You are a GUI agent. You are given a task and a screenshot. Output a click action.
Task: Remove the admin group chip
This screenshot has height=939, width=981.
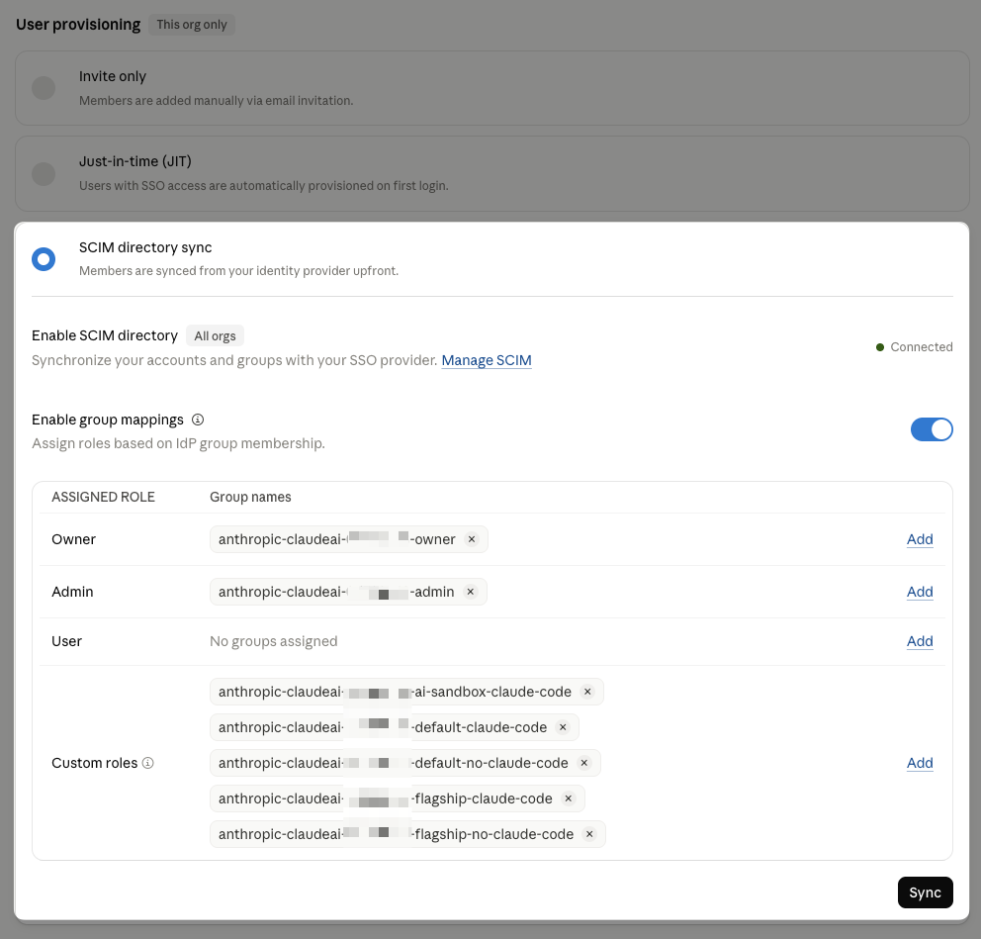point(471,592)
